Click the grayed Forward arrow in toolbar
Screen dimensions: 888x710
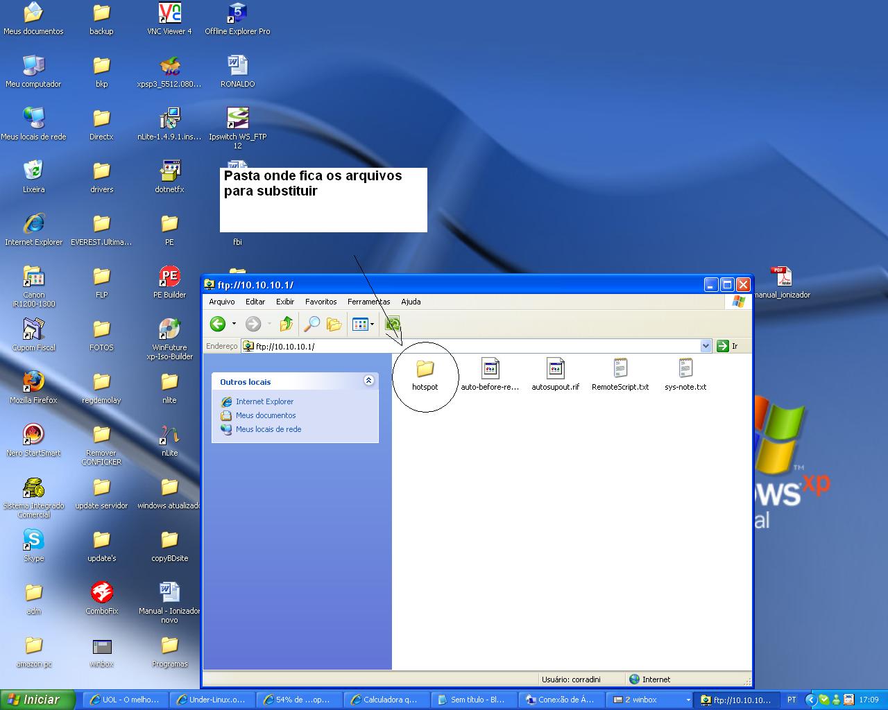(253, 324)
